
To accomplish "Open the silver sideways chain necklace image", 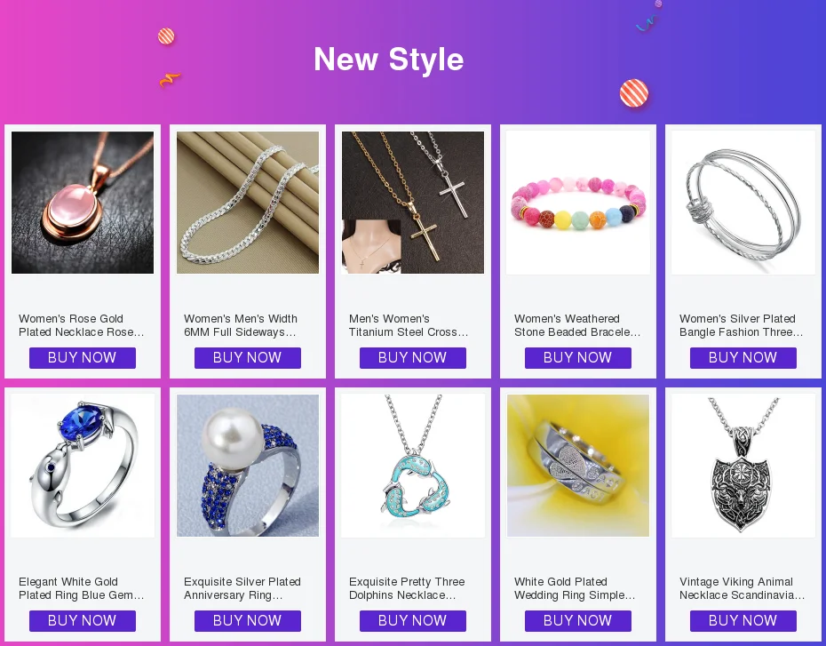I will (248, 203).
